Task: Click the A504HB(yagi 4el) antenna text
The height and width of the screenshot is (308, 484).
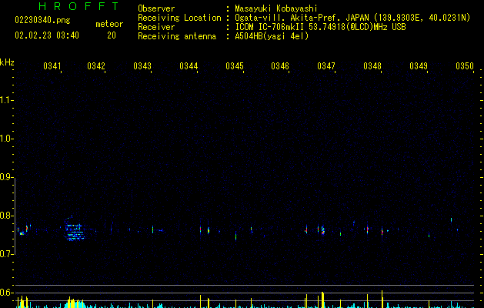Action: click(x=272, y=36)
